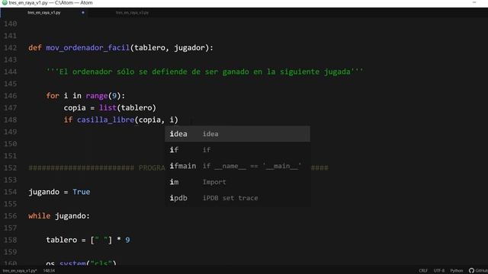
Task: Click 'jugando' variable on line 154
Action: (x=44, y=192)
